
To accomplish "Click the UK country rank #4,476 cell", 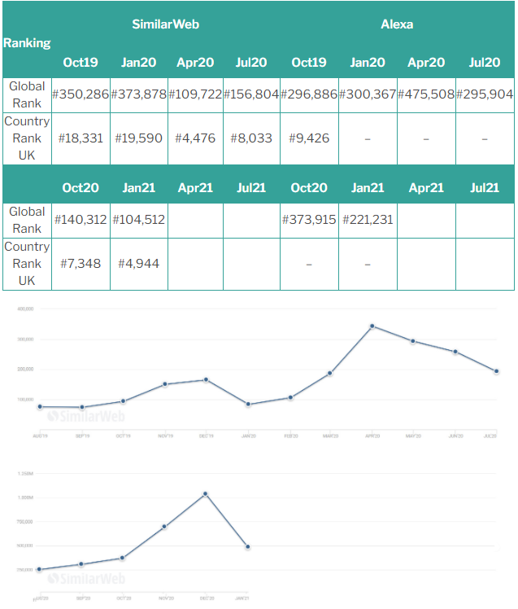I will (195, 138).
